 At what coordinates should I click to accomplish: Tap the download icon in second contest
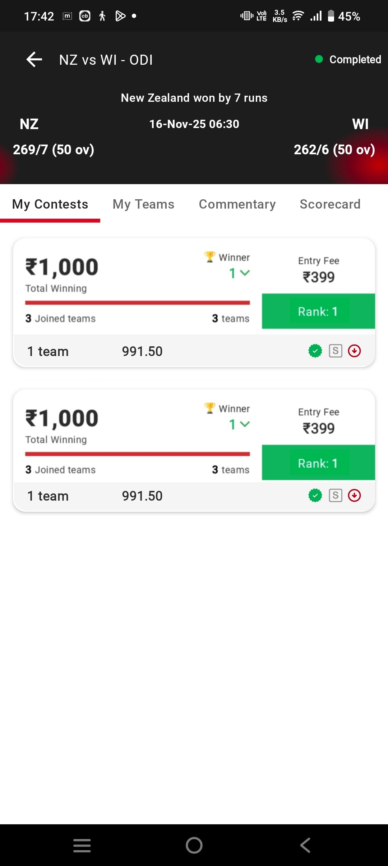[354, 495]
